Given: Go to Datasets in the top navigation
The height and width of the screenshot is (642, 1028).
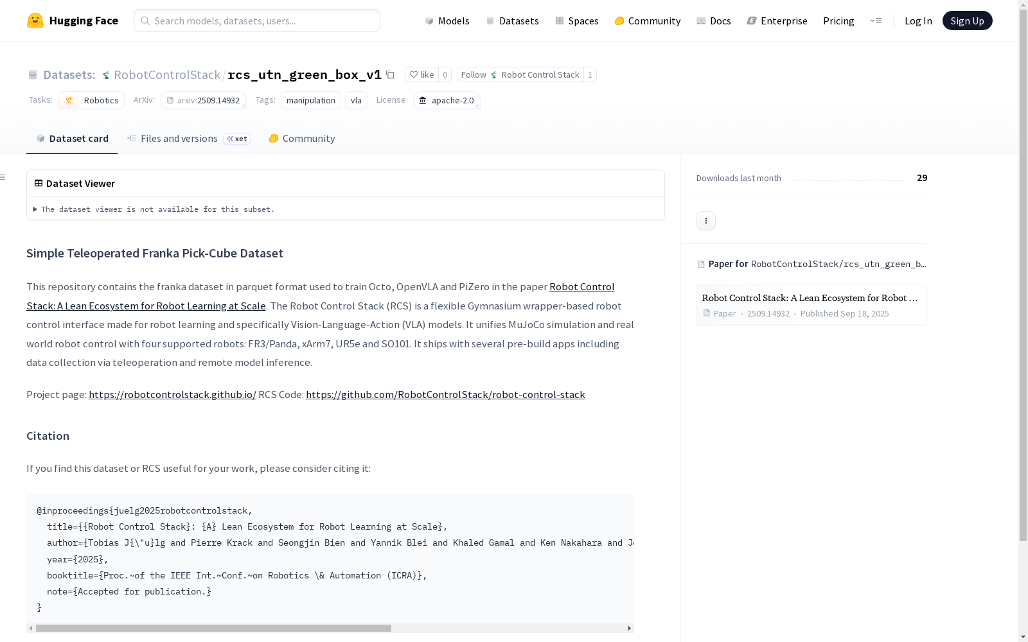Looking at the screenshot, I should point(512,21).
